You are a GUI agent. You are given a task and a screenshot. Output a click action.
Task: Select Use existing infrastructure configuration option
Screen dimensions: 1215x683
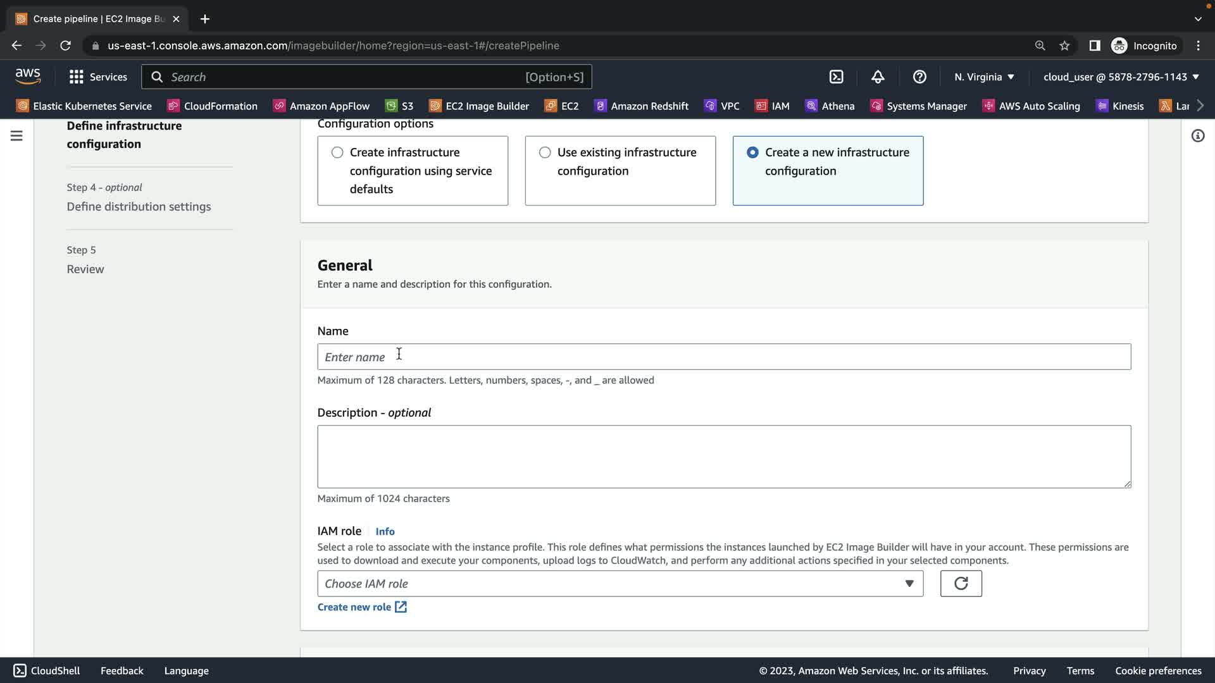[545, 152]
